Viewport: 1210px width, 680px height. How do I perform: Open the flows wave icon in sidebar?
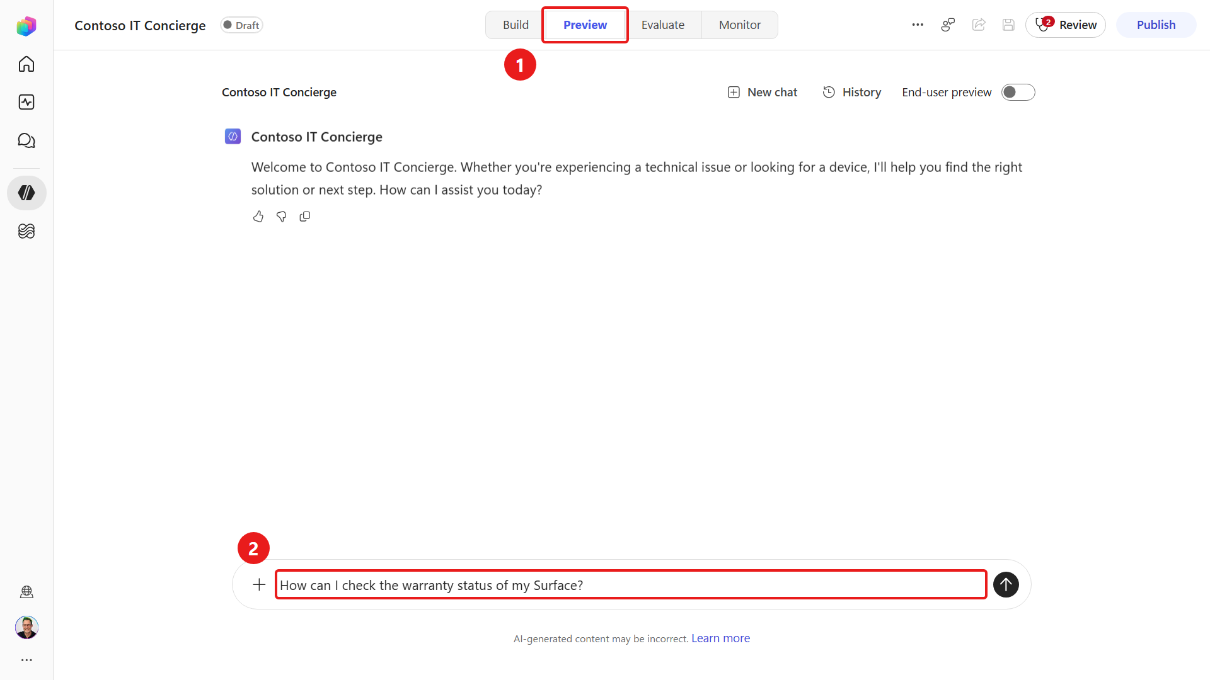pyautogui.click(x=26, y=231)
